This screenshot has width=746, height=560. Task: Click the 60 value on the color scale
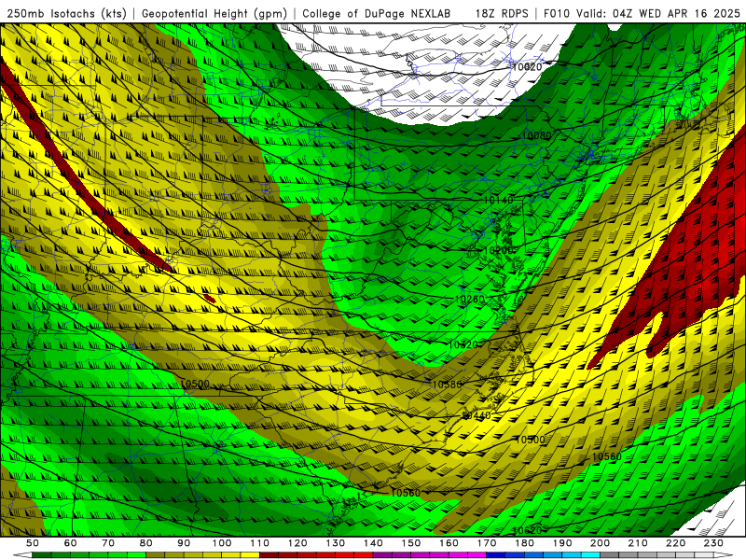(x=70, y=543)
